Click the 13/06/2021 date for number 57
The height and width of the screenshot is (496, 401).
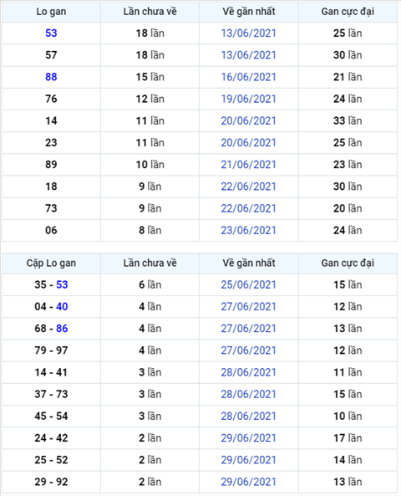point(248,55)
